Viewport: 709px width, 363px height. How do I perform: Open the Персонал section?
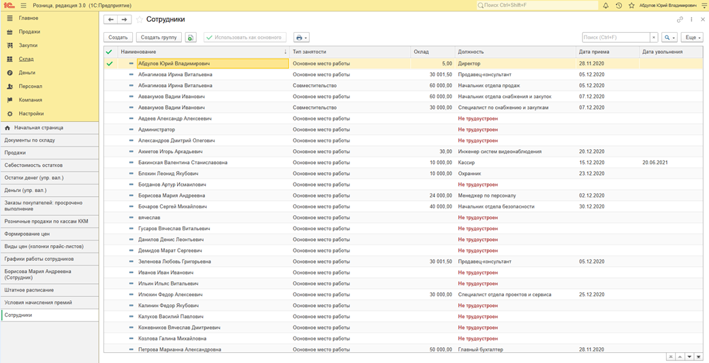coord(31,86)
